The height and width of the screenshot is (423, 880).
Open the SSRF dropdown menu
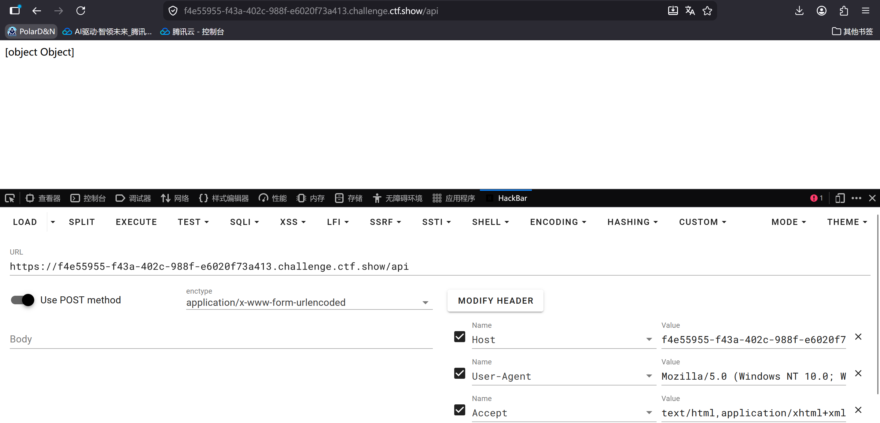(x=385, y=222)
